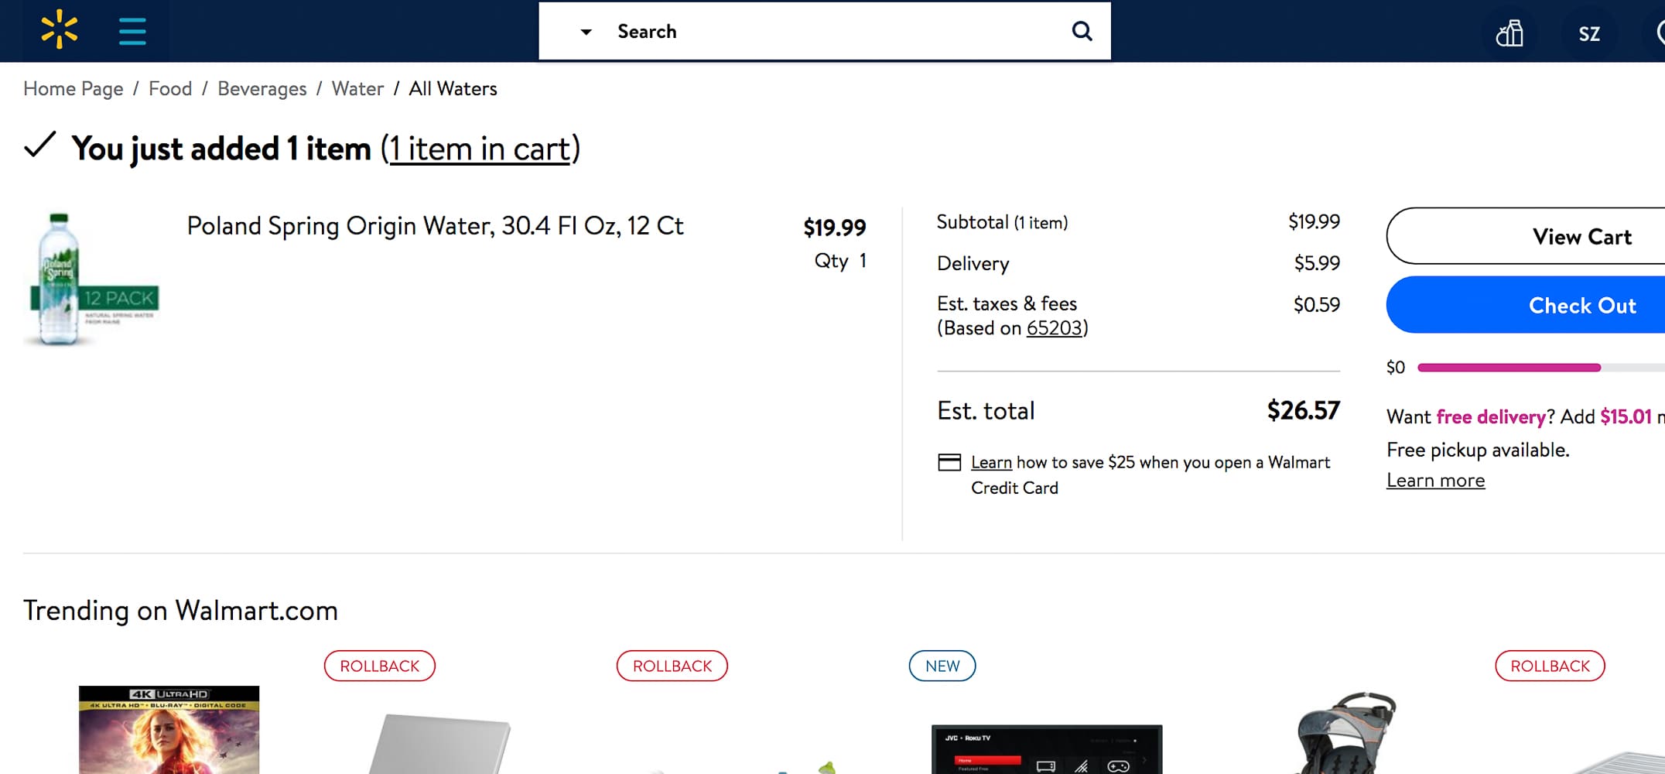Image resolution: width=1665 pixels, height=774 pixels.
Task: Change the zip code 65203
Action: pos(1054,328)
